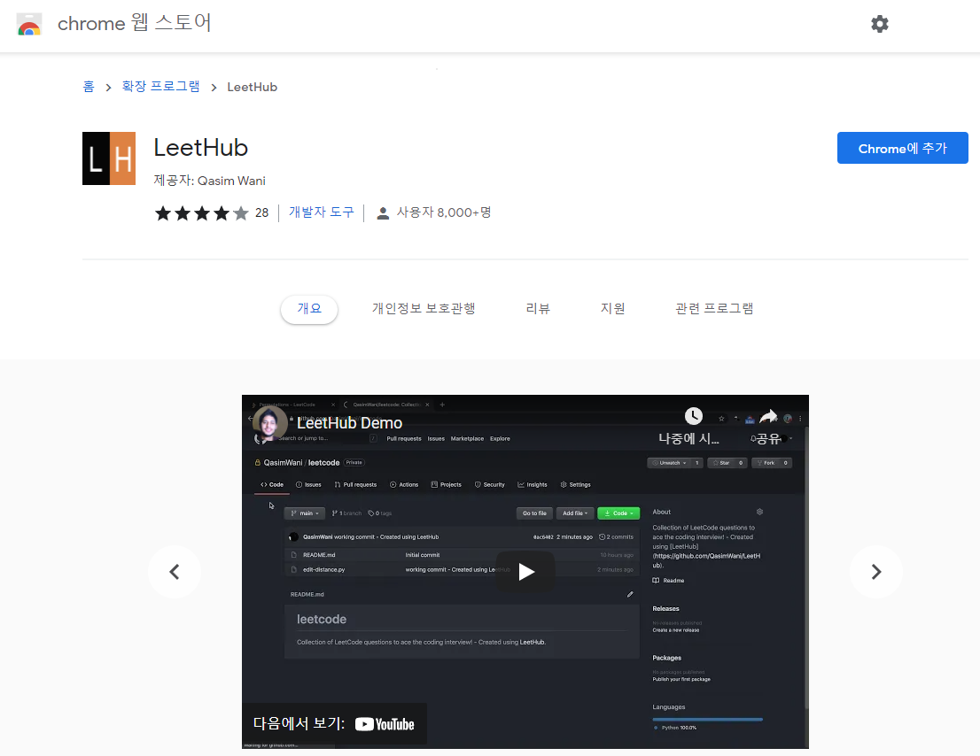Click the 28 ratings count
980x756 pixels.
pos(262,213)
